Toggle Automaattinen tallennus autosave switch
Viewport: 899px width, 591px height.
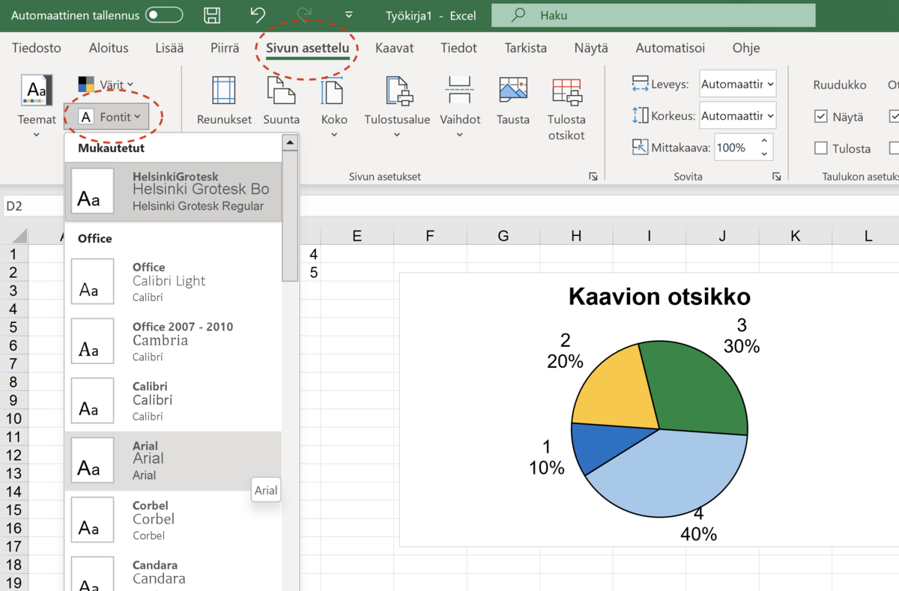tap(164, 15)
